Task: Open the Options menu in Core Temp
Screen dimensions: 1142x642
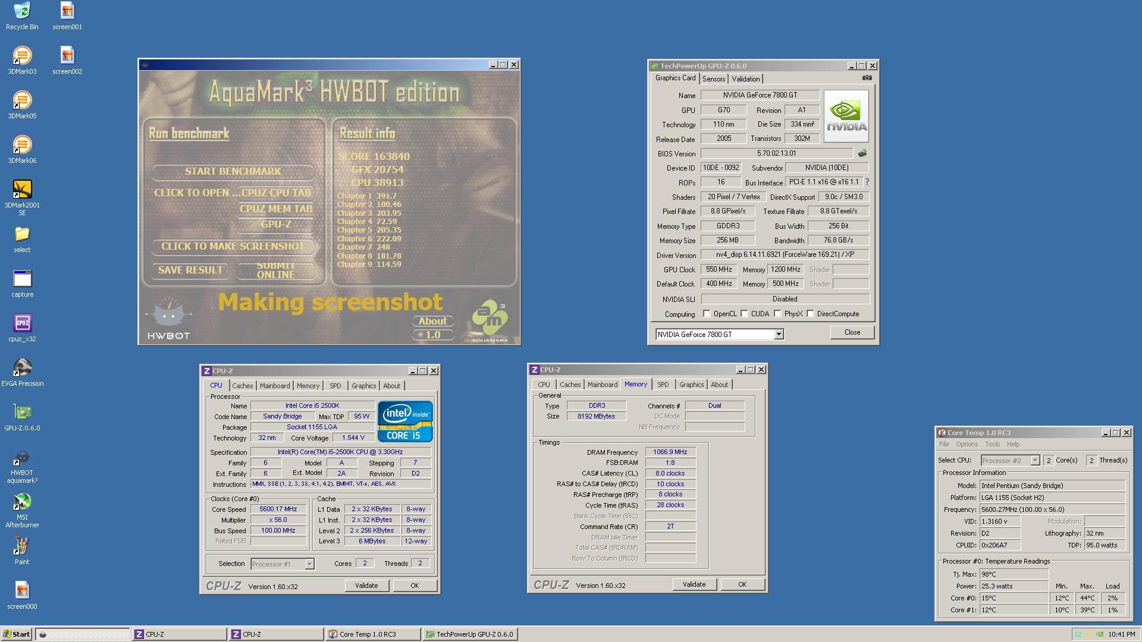Action: click(x=967, y=444)
